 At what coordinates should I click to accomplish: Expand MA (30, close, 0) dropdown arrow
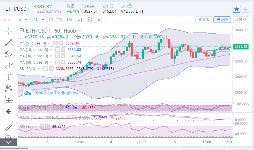[x=51, y=56]
